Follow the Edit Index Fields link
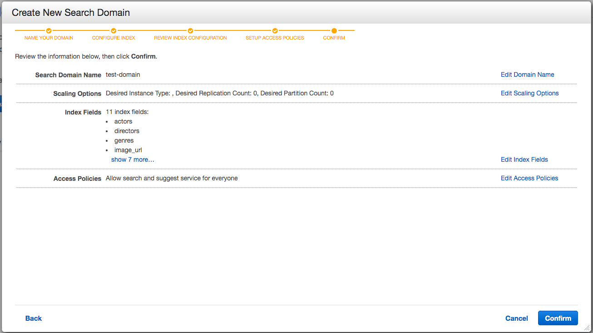Screen dimensions: 593x333 point(524,159)
